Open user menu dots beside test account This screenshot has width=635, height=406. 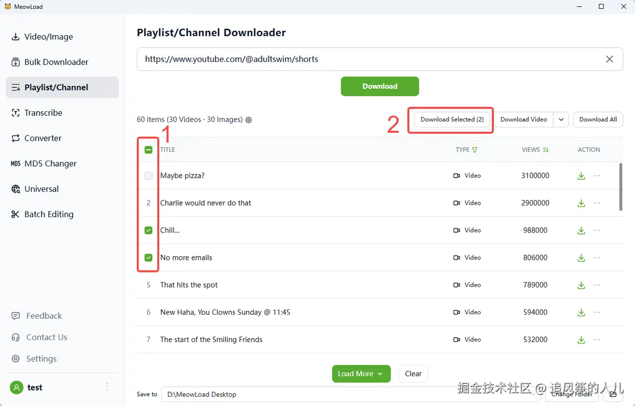[107, 387]
